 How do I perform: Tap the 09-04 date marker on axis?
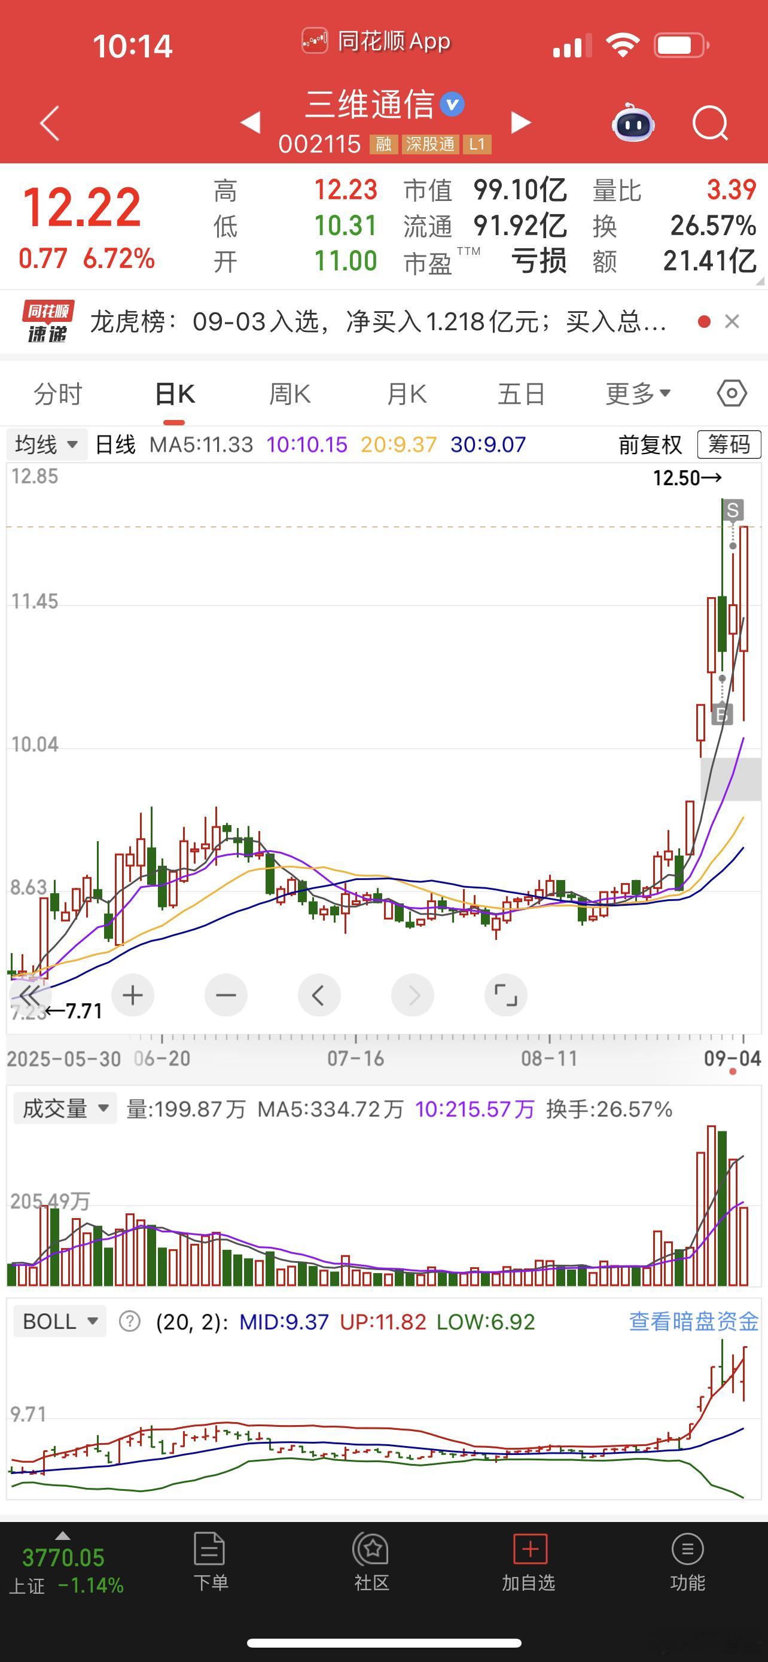[732, 1059]
